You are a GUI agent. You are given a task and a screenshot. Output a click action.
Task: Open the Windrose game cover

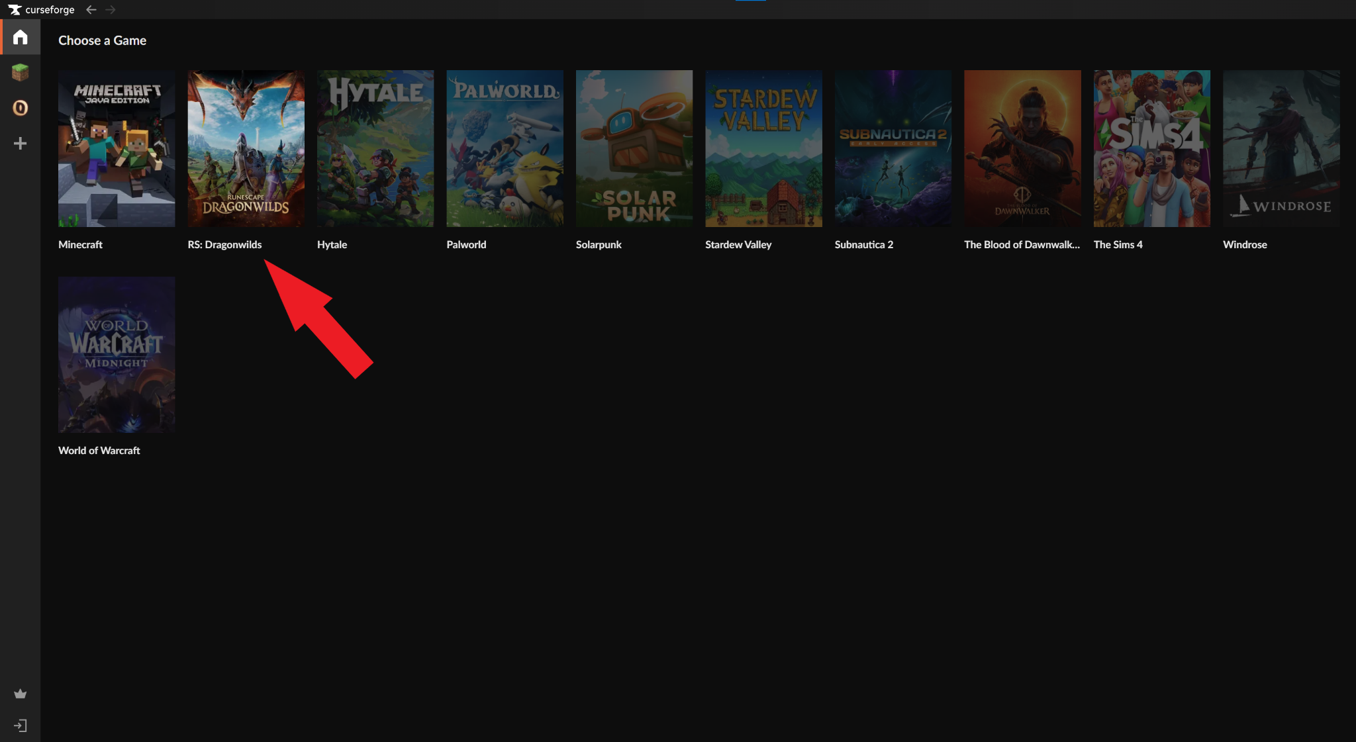point(1282,149)
